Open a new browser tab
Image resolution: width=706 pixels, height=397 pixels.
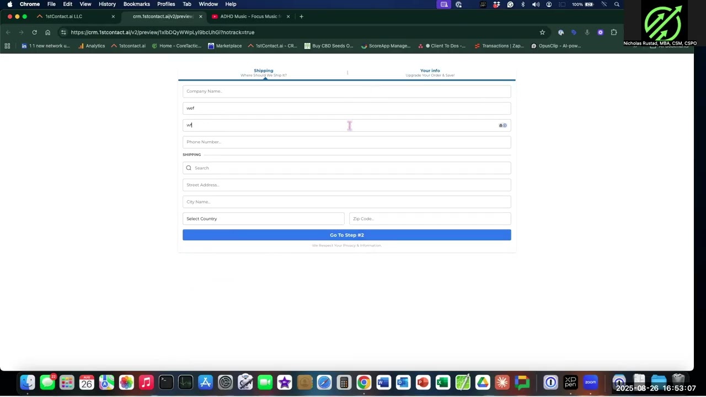[x=301, y=17]
